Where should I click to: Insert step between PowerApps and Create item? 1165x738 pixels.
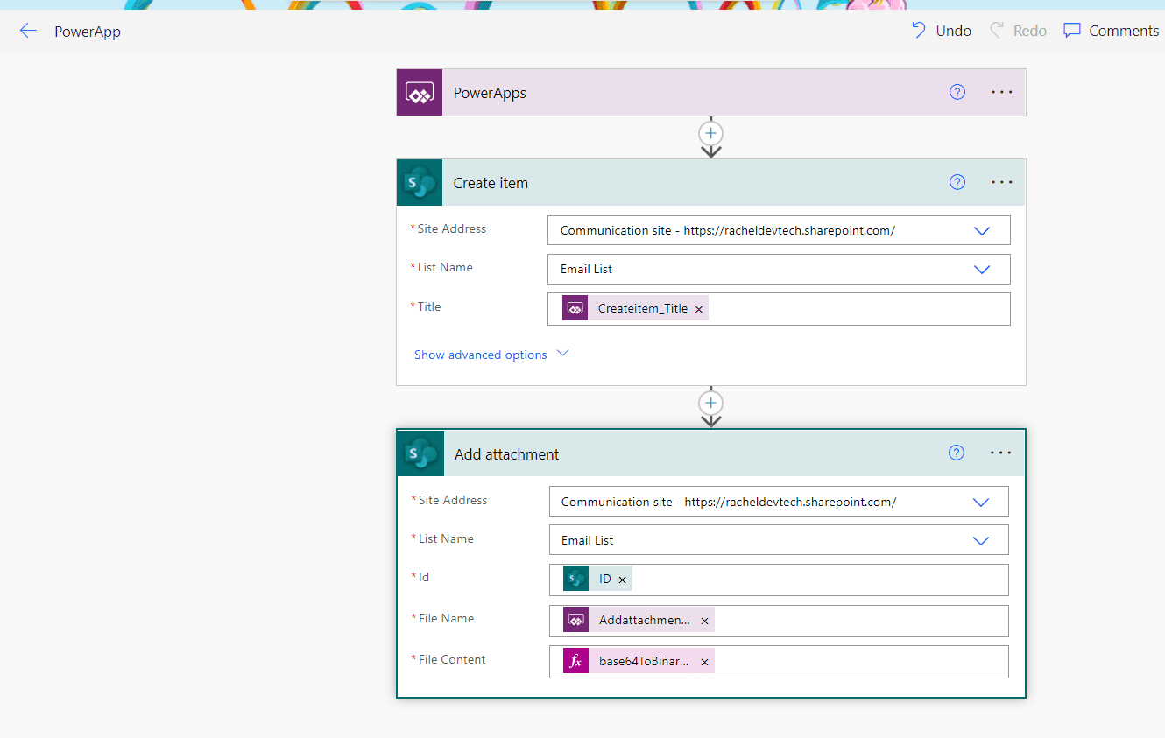point(710,133)
